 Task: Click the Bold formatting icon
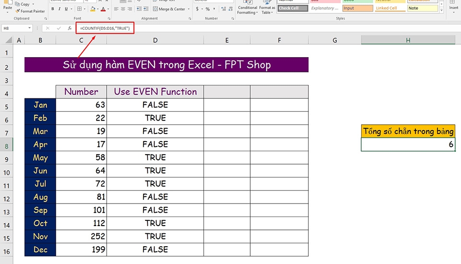click(53, 9)
